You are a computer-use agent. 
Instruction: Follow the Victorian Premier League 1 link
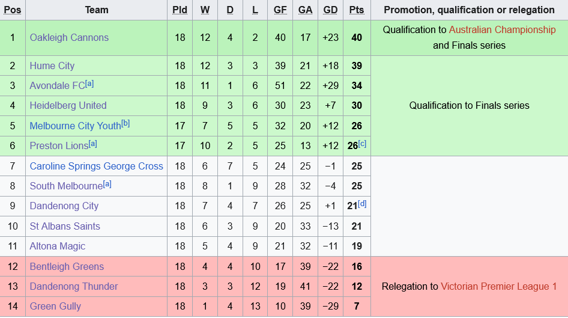[x=499, y=287]
